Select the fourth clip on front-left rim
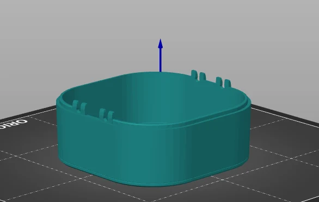The height and width of the screenshot is (202, 319). pos(111,117)
